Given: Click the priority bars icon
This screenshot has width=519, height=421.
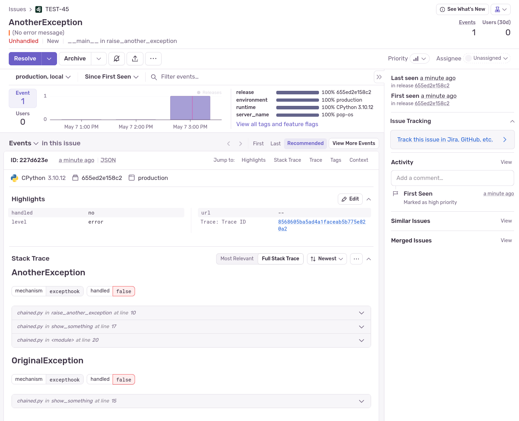Looking at the screenshot, I should tap(416, 59).
